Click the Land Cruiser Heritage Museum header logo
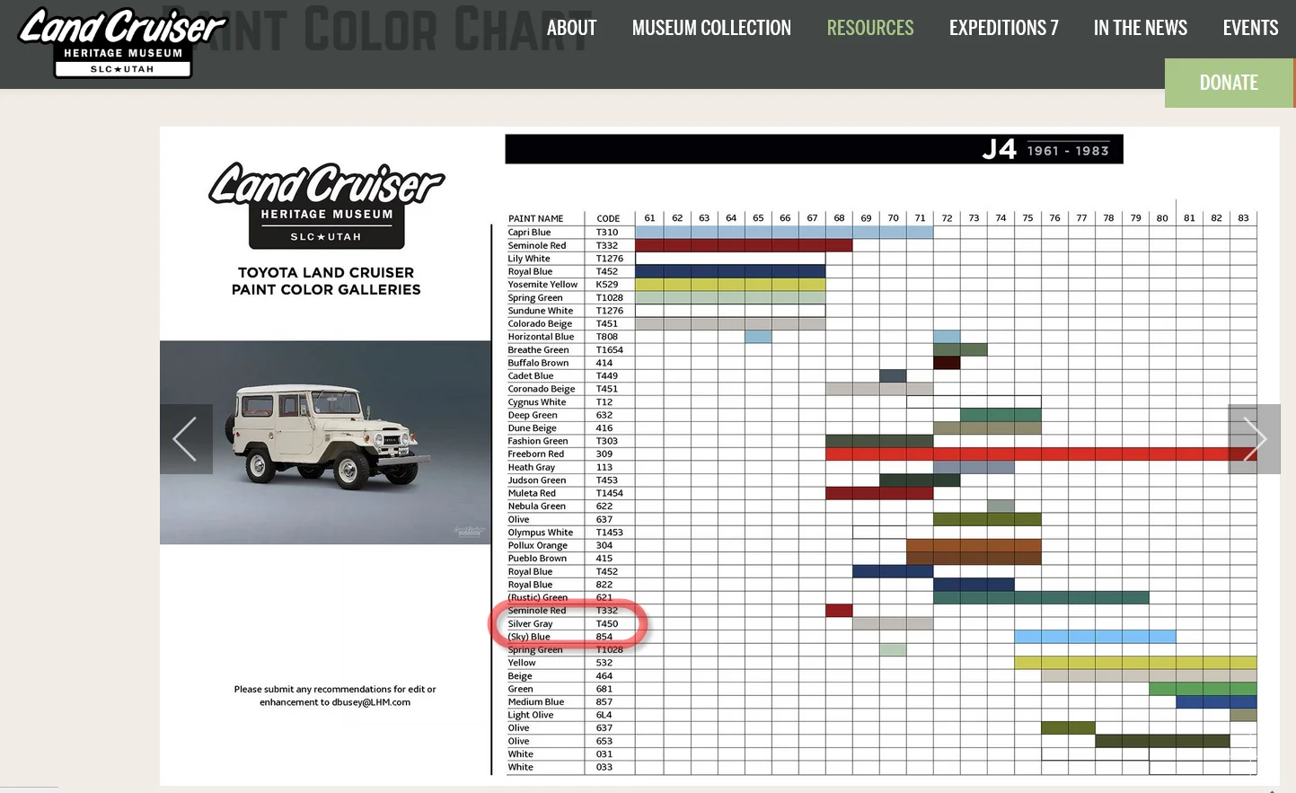This screenshot has height=793, width=1296. [x=122, y=41]
